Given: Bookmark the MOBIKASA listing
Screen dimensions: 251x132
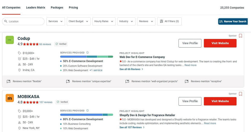Looking at the screenshot, I should point(240,94).
